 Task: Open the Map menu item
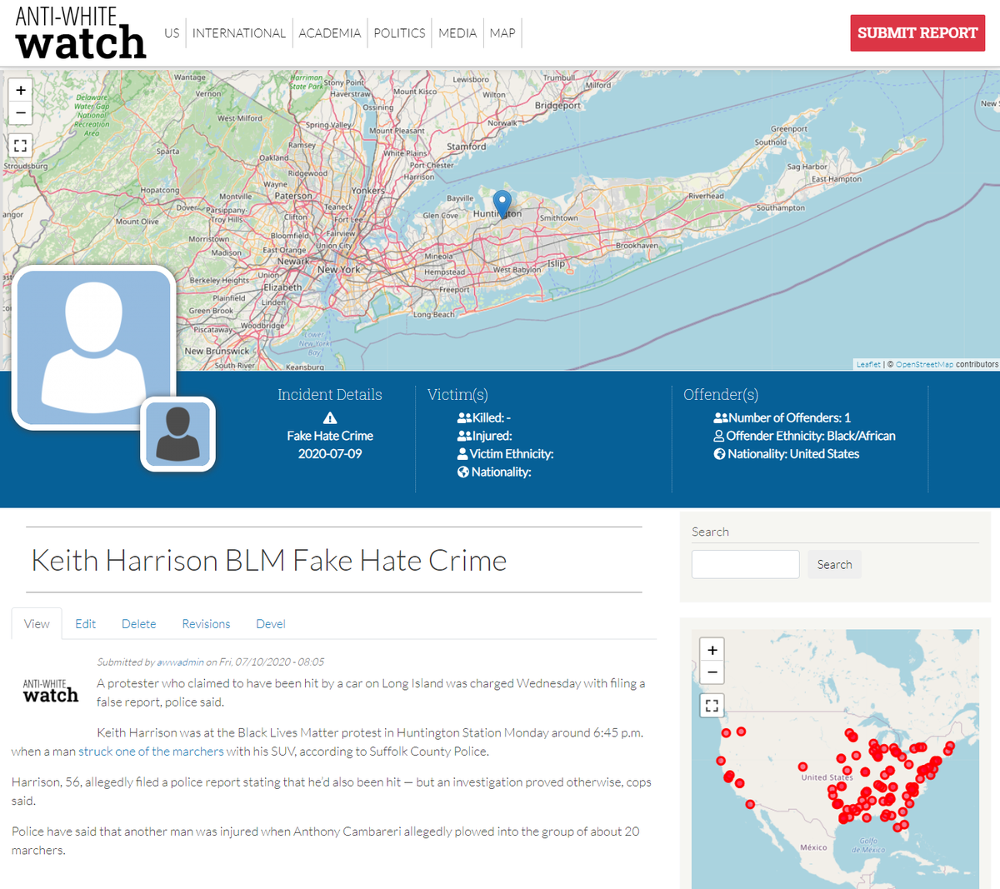tap(502, 33)
